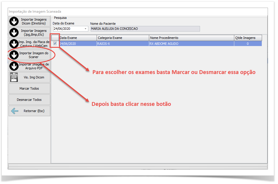Click the Nome Procedimento column header
This screenshot has height=184, width=278.
pyautogui.click(x=191, y=38)
